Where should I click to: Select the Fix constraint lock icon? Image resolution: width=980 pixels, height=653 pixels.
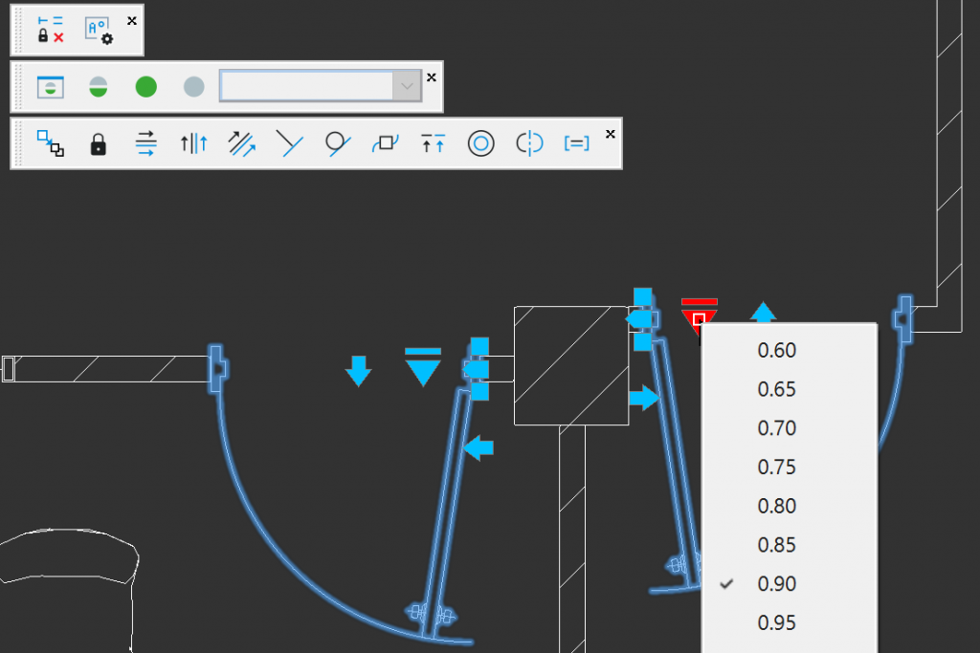99,143
